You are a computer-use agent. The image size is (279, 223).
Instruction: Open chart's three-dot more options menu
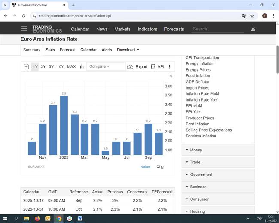click(x=170, y=67)
